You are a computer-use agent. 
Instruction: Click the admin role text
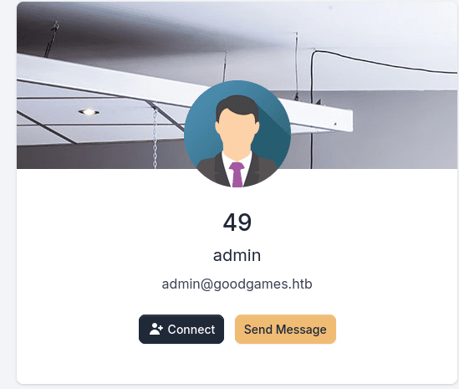pos(237,255)
